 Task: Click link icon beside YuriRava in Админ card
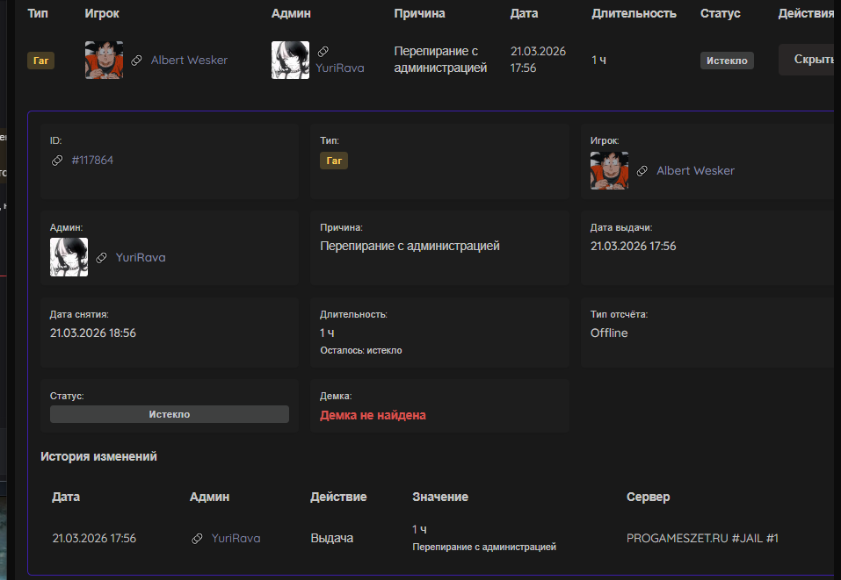(102, 258)
